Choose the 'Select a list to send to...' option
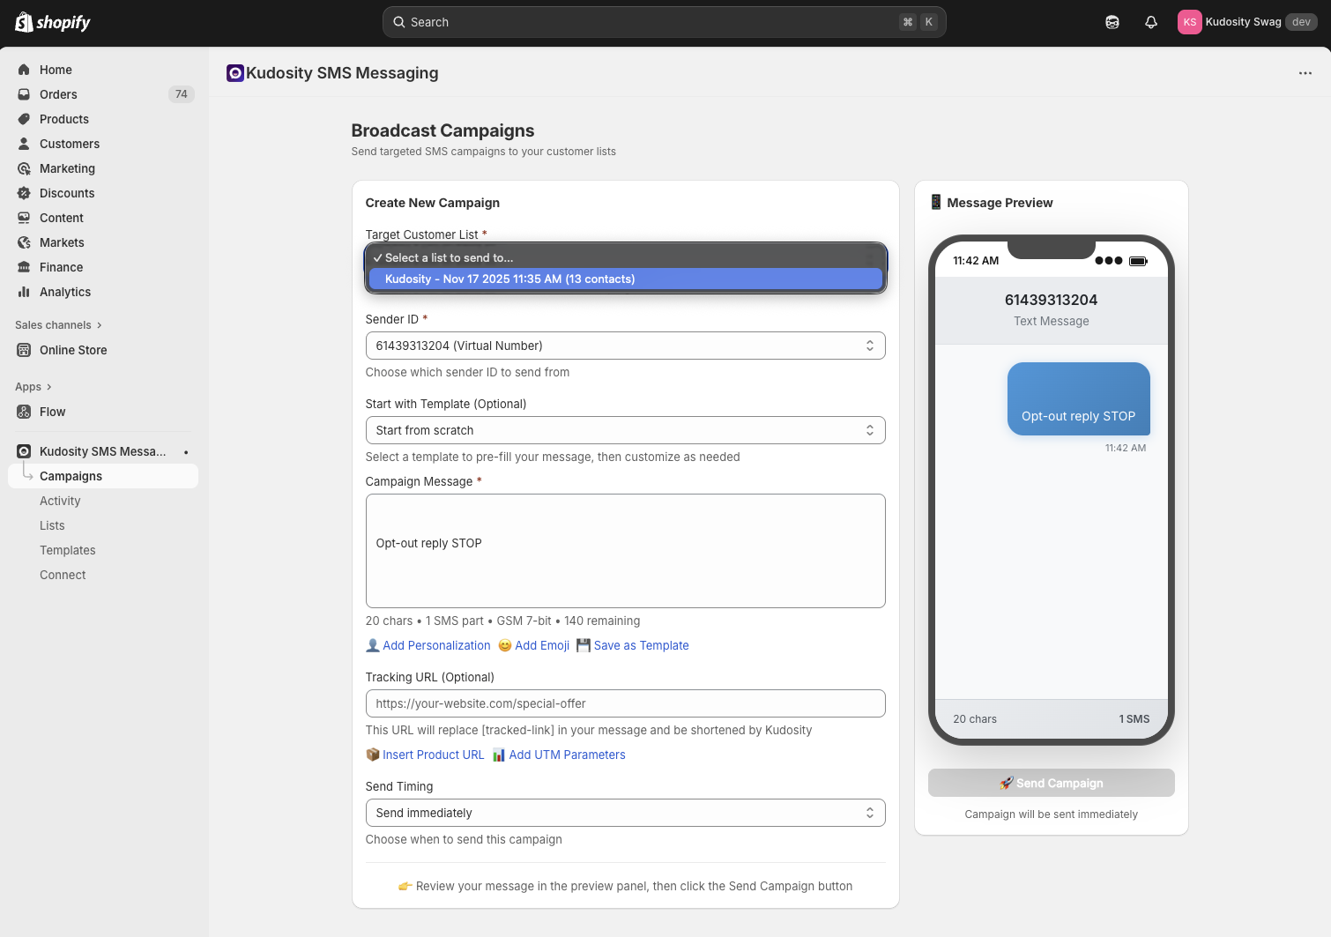This screenshot has width=1331, height=937. [x=625, y=257]
